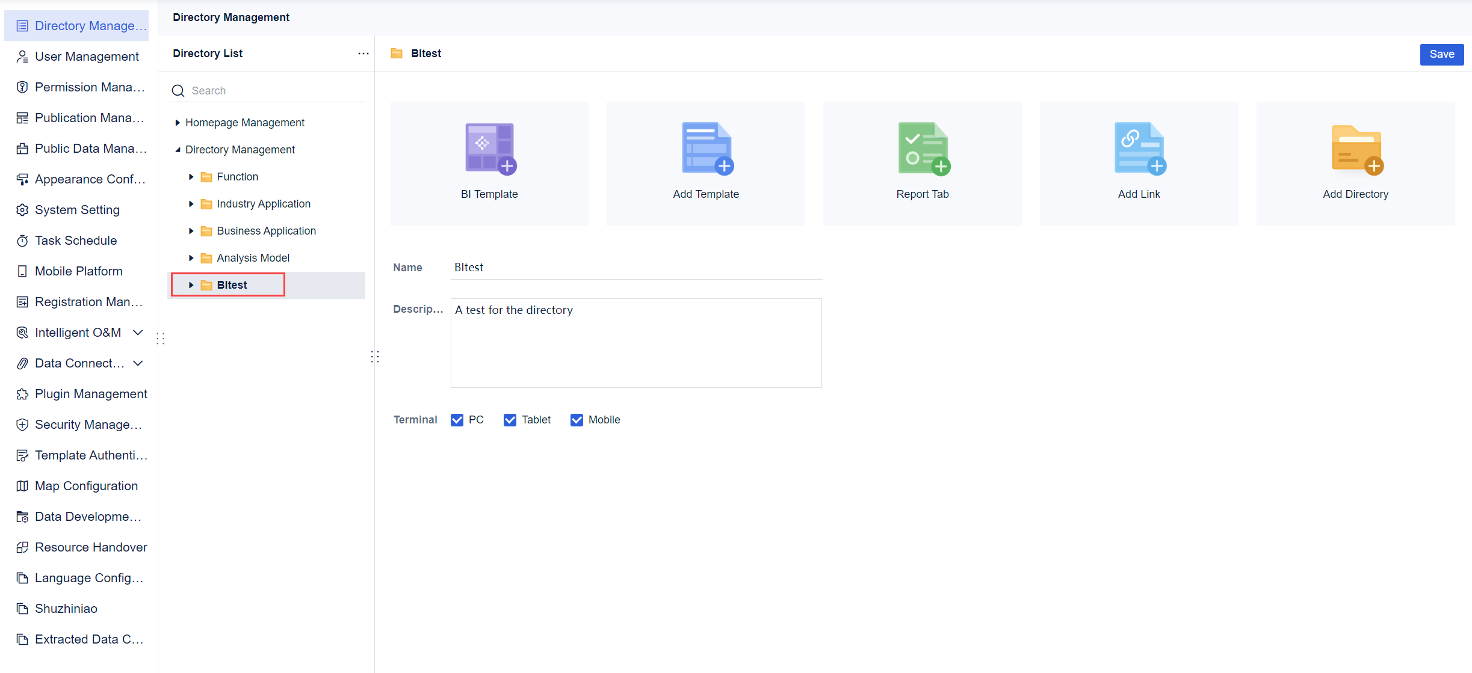Open User Management in the sidebar
The width and height of the screenshot is (1472, 673).
tap(87, 56)
